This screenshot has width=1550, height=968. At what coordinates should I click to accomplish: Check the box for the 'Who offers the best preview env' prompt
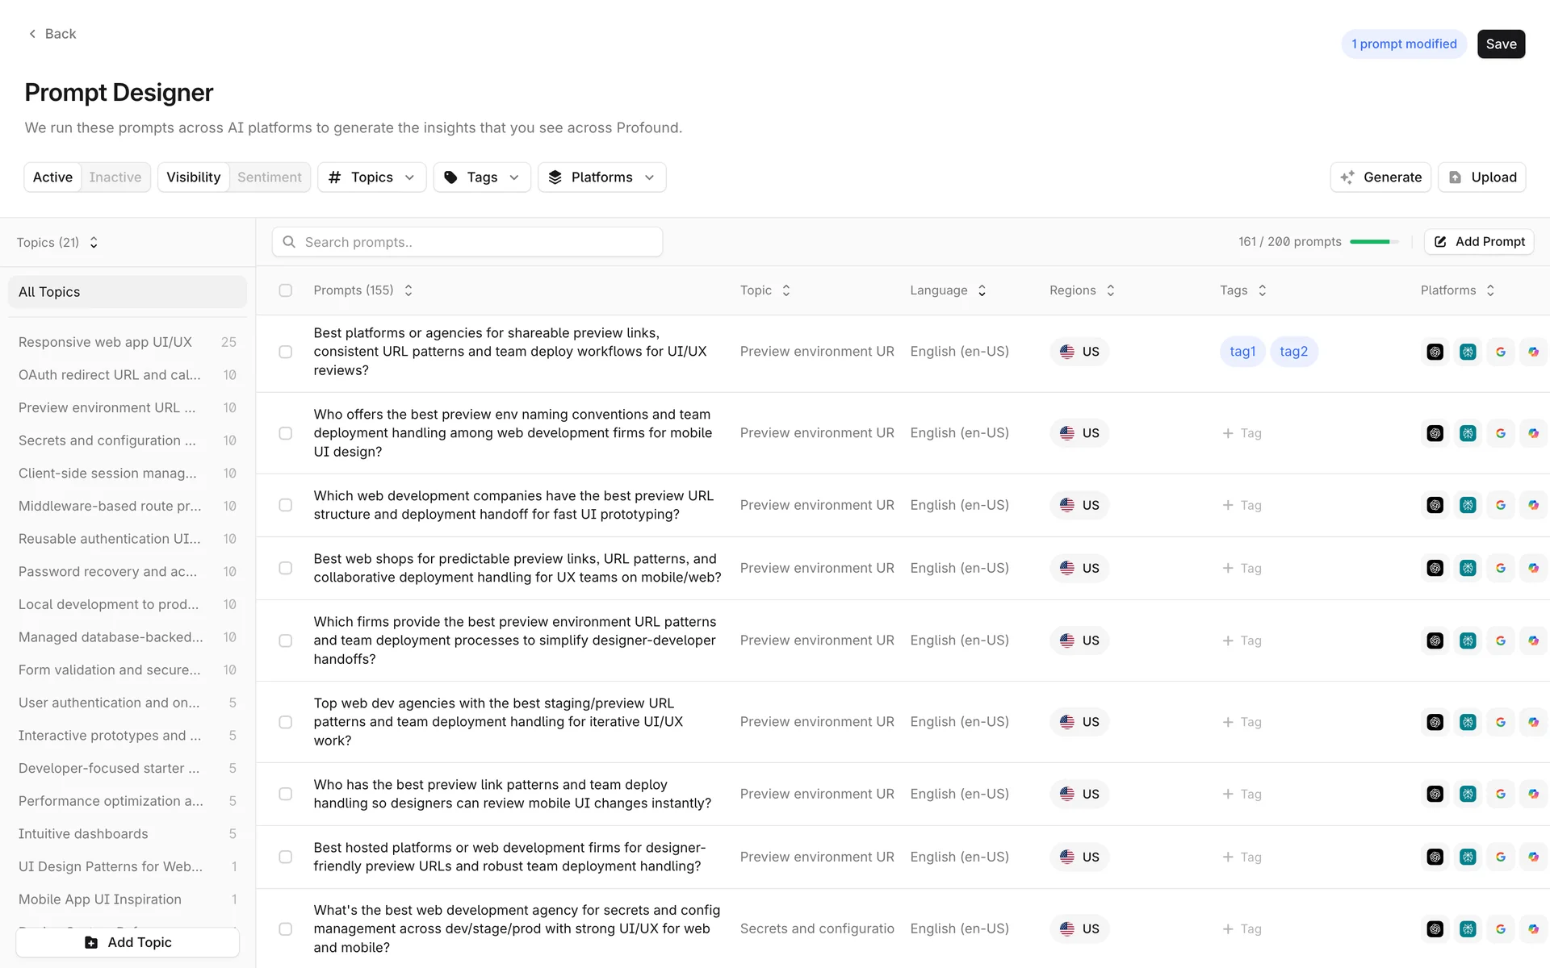click(286, 433)
